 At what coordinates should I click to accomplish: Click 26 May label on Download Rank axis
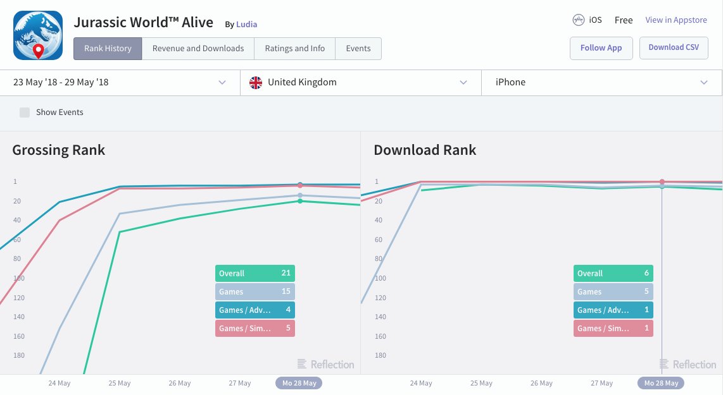(541, 383)
